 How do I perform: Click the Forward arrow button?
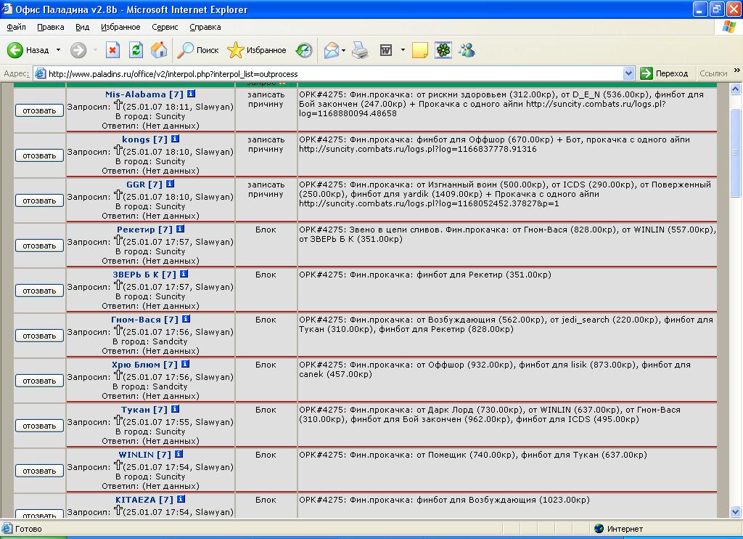pyautogui.click(x=78, y=50)
